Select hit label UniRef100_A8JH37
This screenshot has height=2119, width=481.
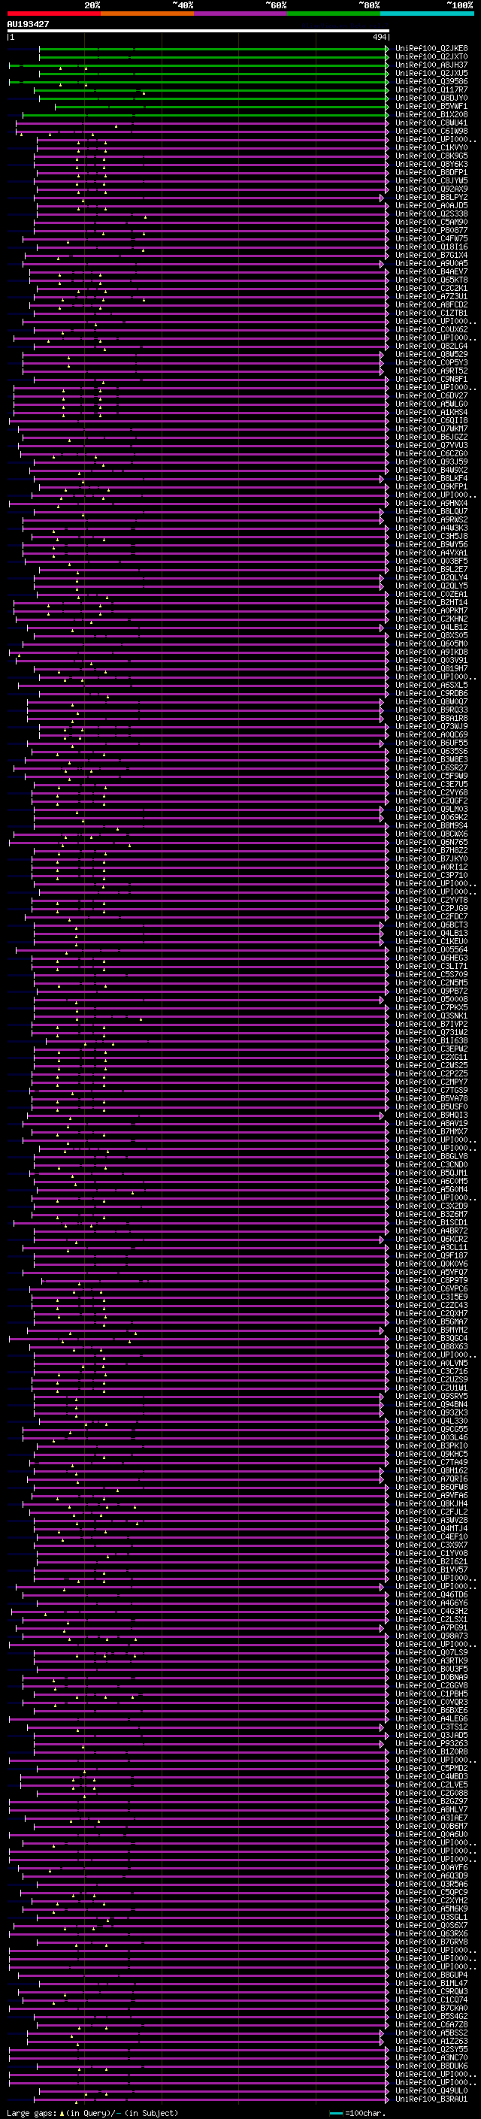click(431, 65)
